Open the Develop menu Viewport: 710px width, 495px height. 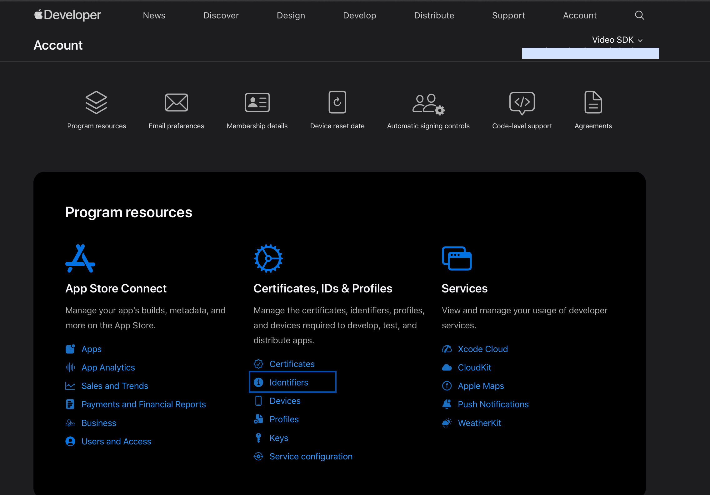360,15
